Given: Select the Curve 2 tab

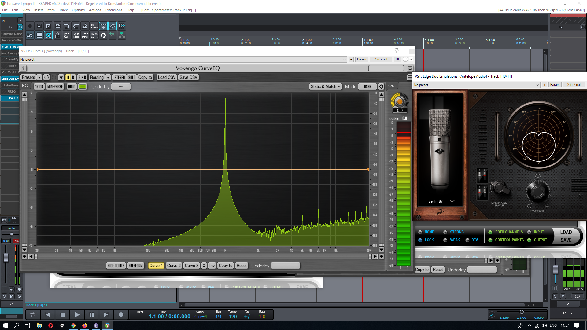Looking at the screenshot, I should coord(174,266).
